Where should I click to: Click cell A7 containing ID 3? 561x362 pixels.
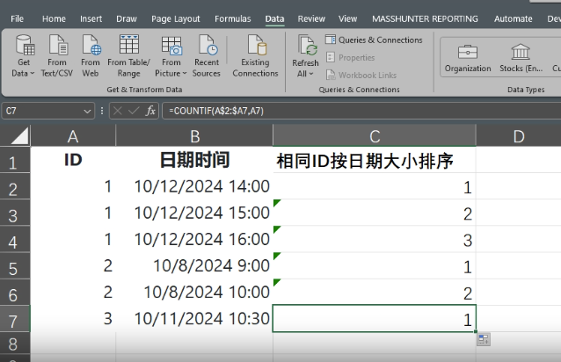pyautogui.click(x=73, y=318)
